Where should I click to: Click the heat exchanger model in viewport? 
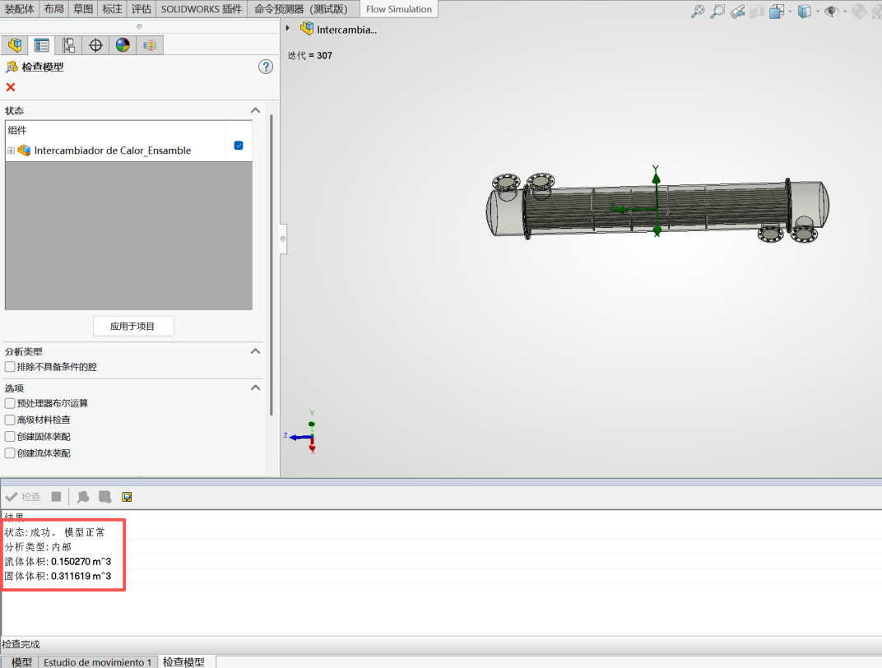click(x=657, y=207)
